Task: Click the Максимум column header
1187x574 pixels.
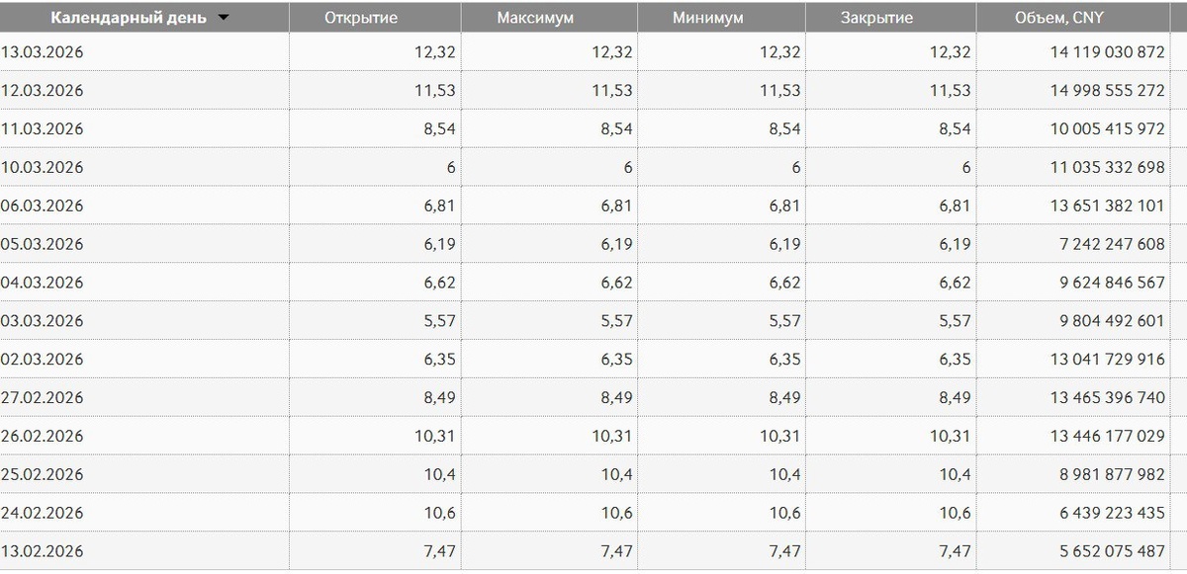Action: (x=535, y=18)
